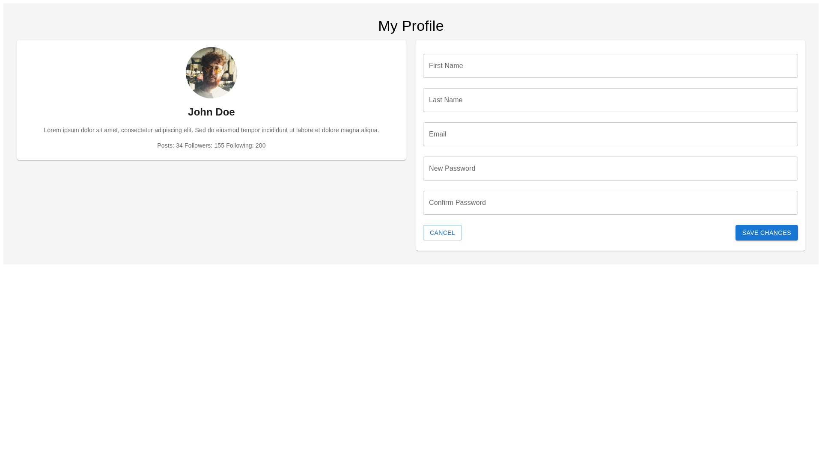Click the Following: 200 stat
Image resolution: width=822 pixels, height=462 pixels.
(246, 145)
